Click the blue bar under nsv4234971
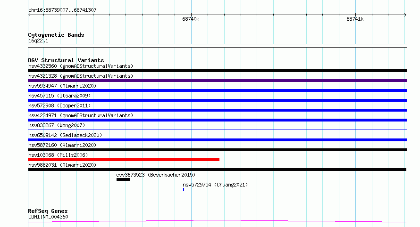The height and width of the screenshot is (227, 420). pos(217,120)
